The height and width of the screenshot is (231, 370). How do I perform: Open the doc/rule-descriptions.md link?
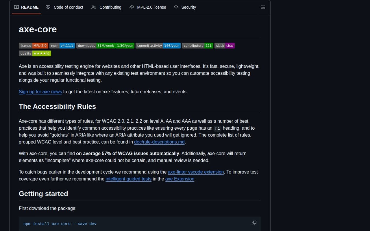point(159,142)
